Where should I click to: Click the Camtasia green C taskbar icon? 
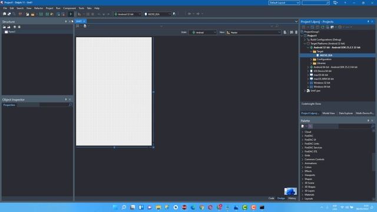coord(245,207)
